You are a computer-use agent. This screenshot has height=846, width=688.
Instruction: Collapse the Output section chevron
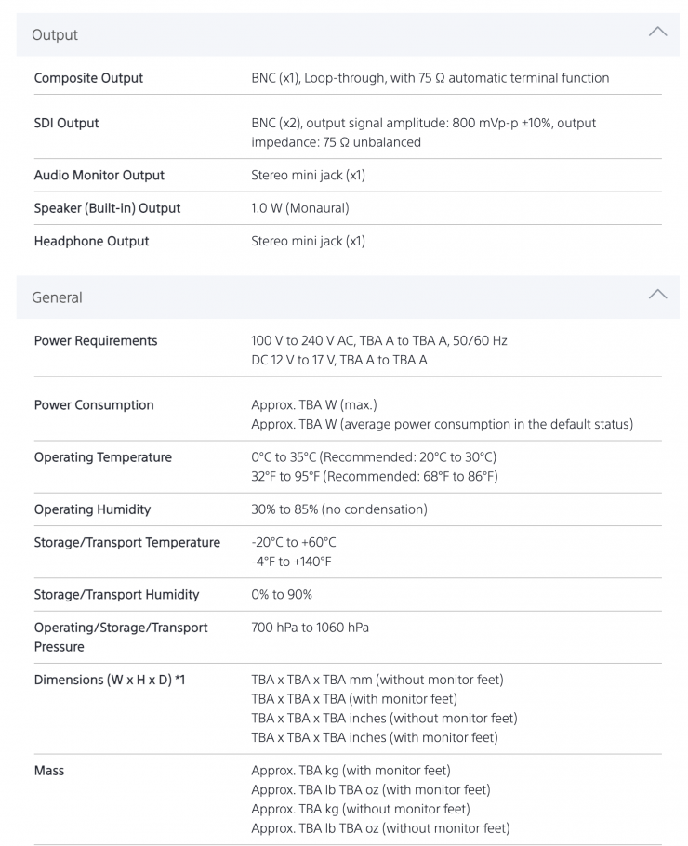click(x=657, y=32)
